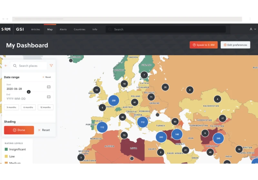Image resolution: width=258 pixels, height=180 pixels.
Task: Click the 46 marker near Italy
Action: pyautogui.click(x=123, y=117)
